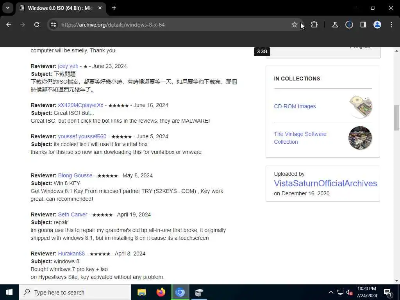
Task: Open reviewer youssef youssef660's profile
Action: pyautogui.click(x=82, y=136)
